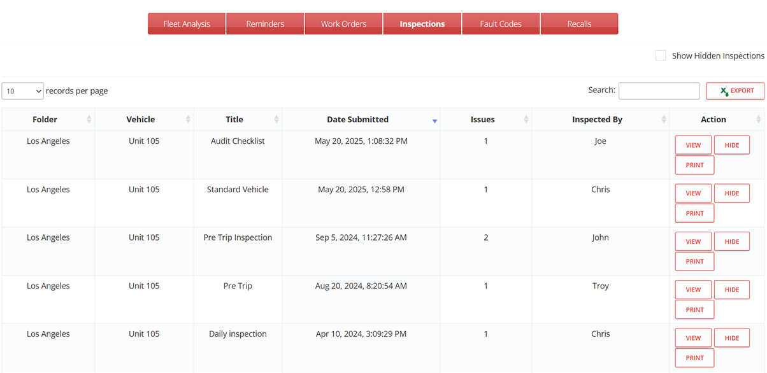This screenshot has height=373, width=767.
Task: Open the records per page dropdown
Action: [x=22, y=91]
